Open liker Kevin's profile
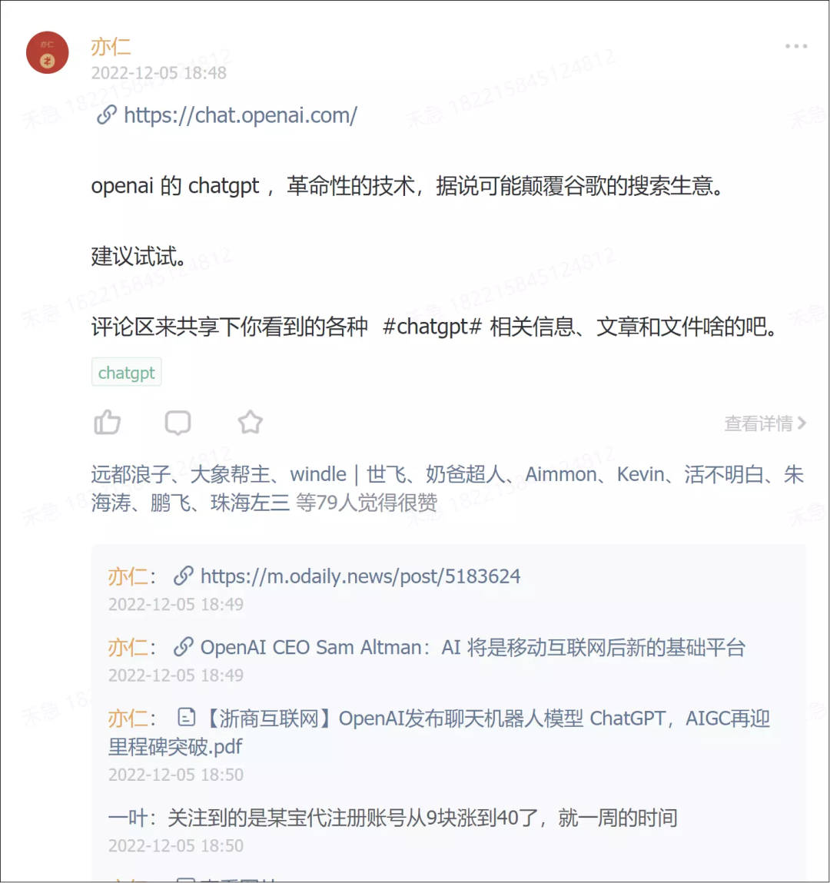This screenshot has height=883, width=830. (640, 474)
